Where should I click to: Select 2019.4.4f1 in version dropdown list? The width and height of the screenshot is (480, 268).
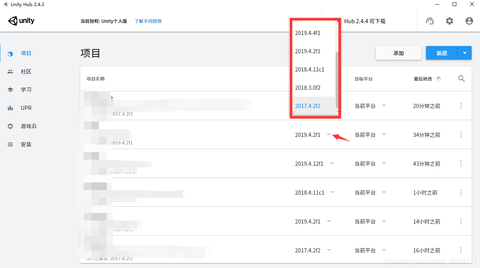point(312,33)
